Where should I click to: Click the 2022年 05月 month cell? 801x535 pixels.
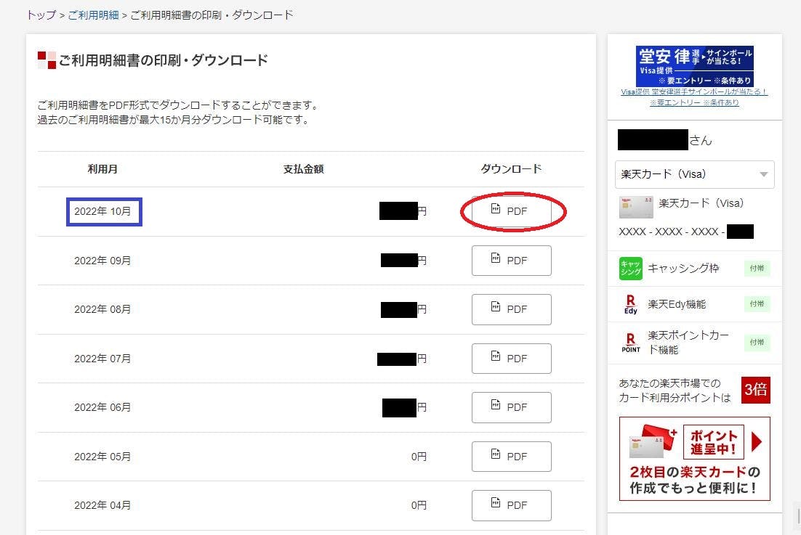click(x=102, y=457)
